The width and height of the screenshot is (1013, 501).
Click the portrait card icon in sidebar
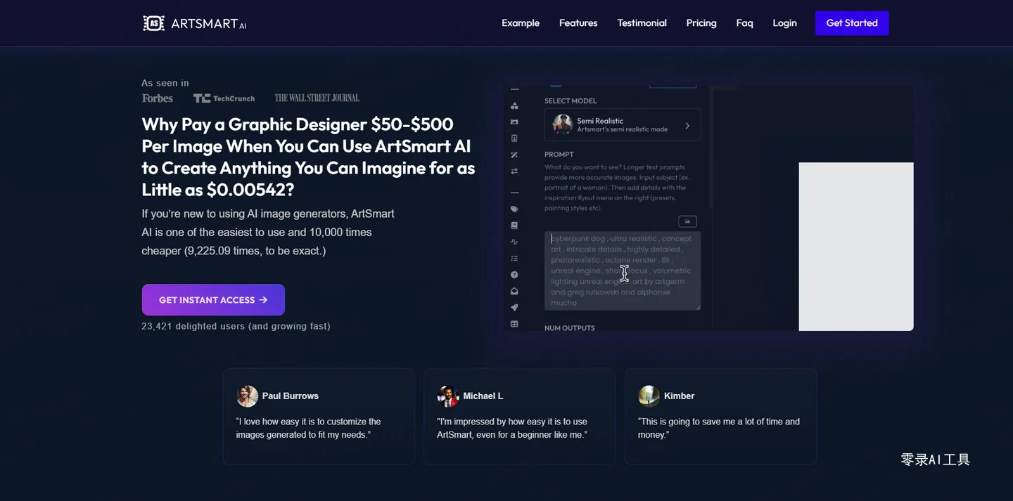[514, 138]
